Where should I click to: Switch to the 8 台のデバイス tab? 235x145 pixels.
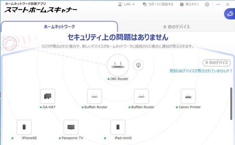177,27
